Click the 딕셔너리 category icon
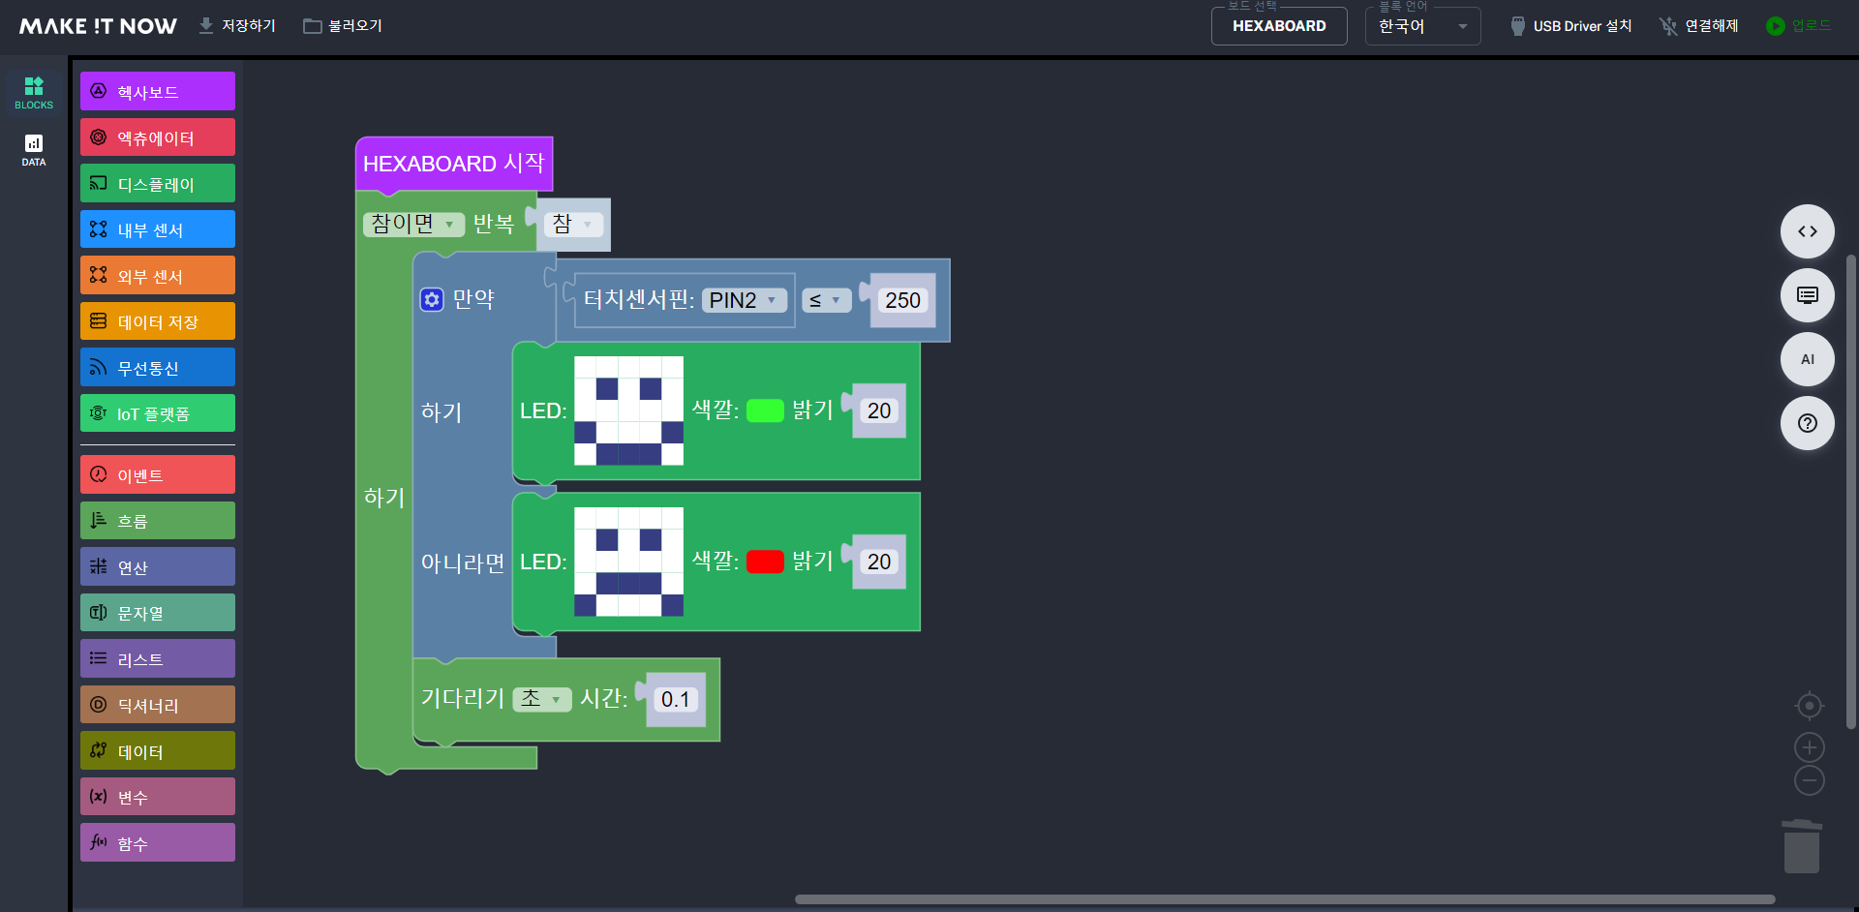The width and height of the screenshot is (1859, 912). [x=99, y=705]
